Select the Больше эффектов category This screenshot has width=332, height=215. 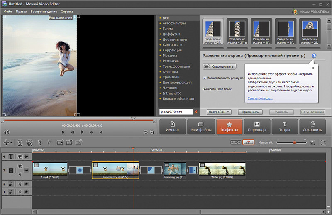(x=178, y=98)
